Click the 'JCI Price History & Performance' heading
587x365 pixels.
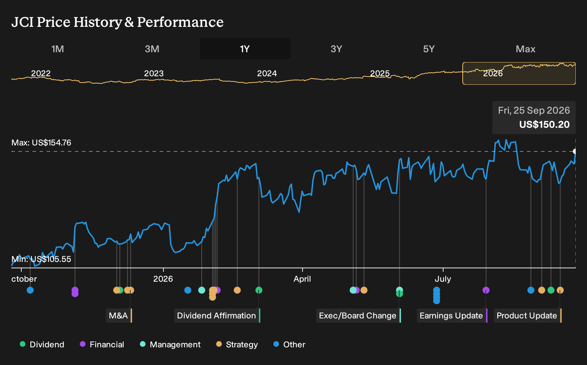click(118, 22)
